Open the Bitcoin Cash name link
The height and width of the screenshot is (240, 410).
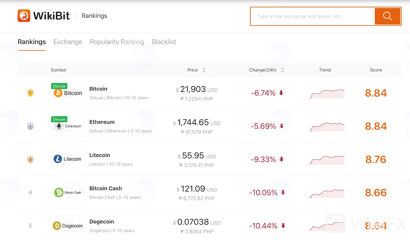click(106, 188)
